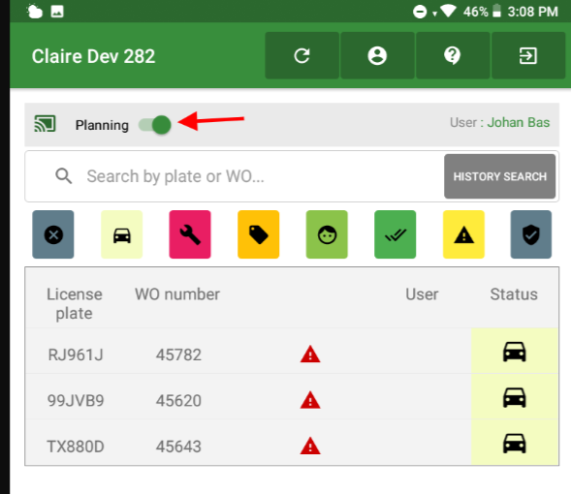This screenshot has height=494, width=571.
Task: Click the warning icon for 45620
Action: 310,400
